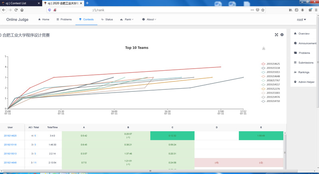Open a new browser tab
The image size is (319, 174).
point(87,3)
